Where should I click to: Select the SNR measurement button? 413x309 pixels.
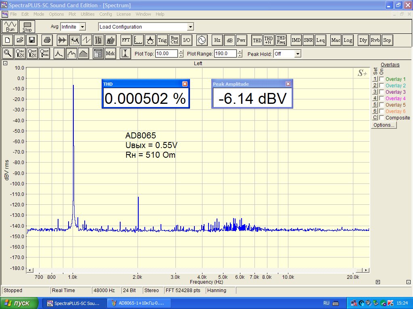tap(308, 40)
